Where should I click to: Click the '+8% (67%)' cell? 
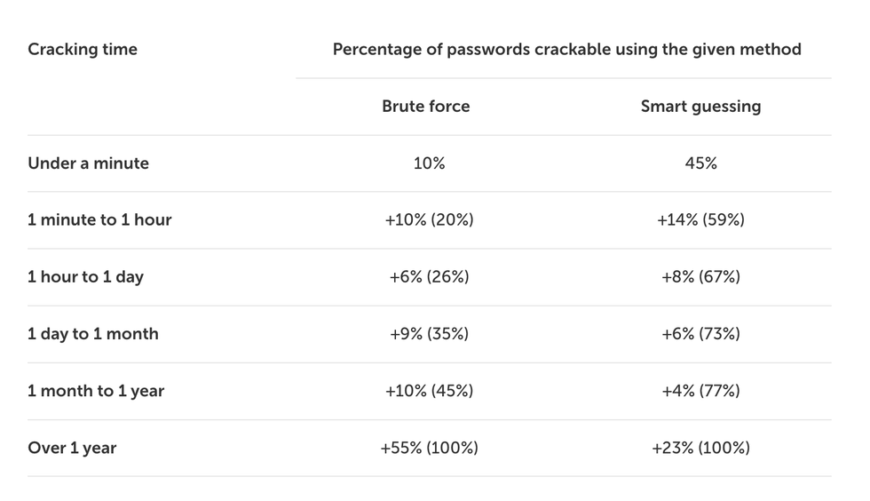tap(700, 277)
